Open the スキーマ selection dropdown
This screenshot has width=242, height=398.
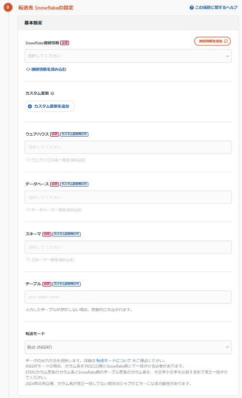tap(128, 247)
